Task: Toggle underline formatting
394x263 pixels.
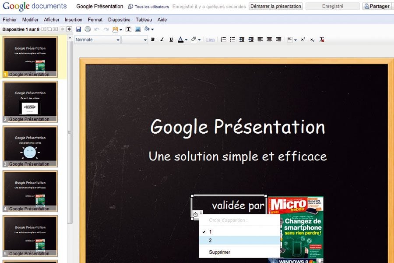Action: click(x=171, y=39)
